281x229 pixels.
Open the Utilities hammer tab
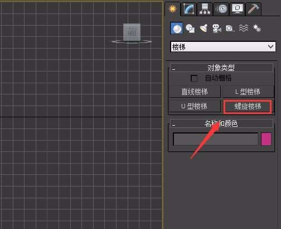click(254, 9)
